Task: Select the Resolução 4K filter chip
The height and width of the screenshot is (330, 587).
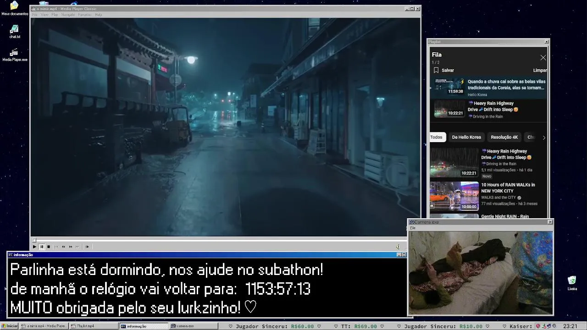Action: coord(504,137)
